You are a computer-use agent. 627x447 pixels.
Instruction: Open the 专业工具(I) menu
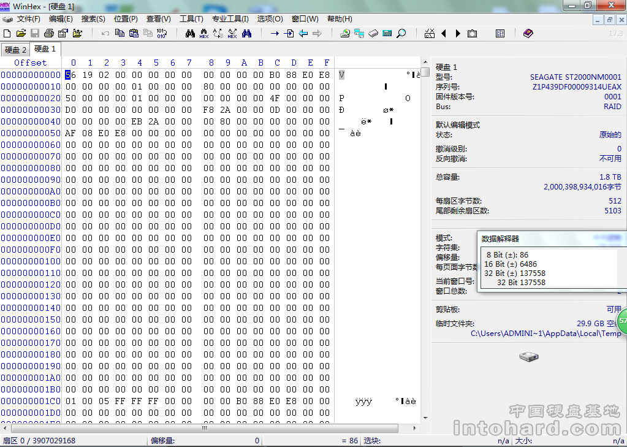pos(230,19)
